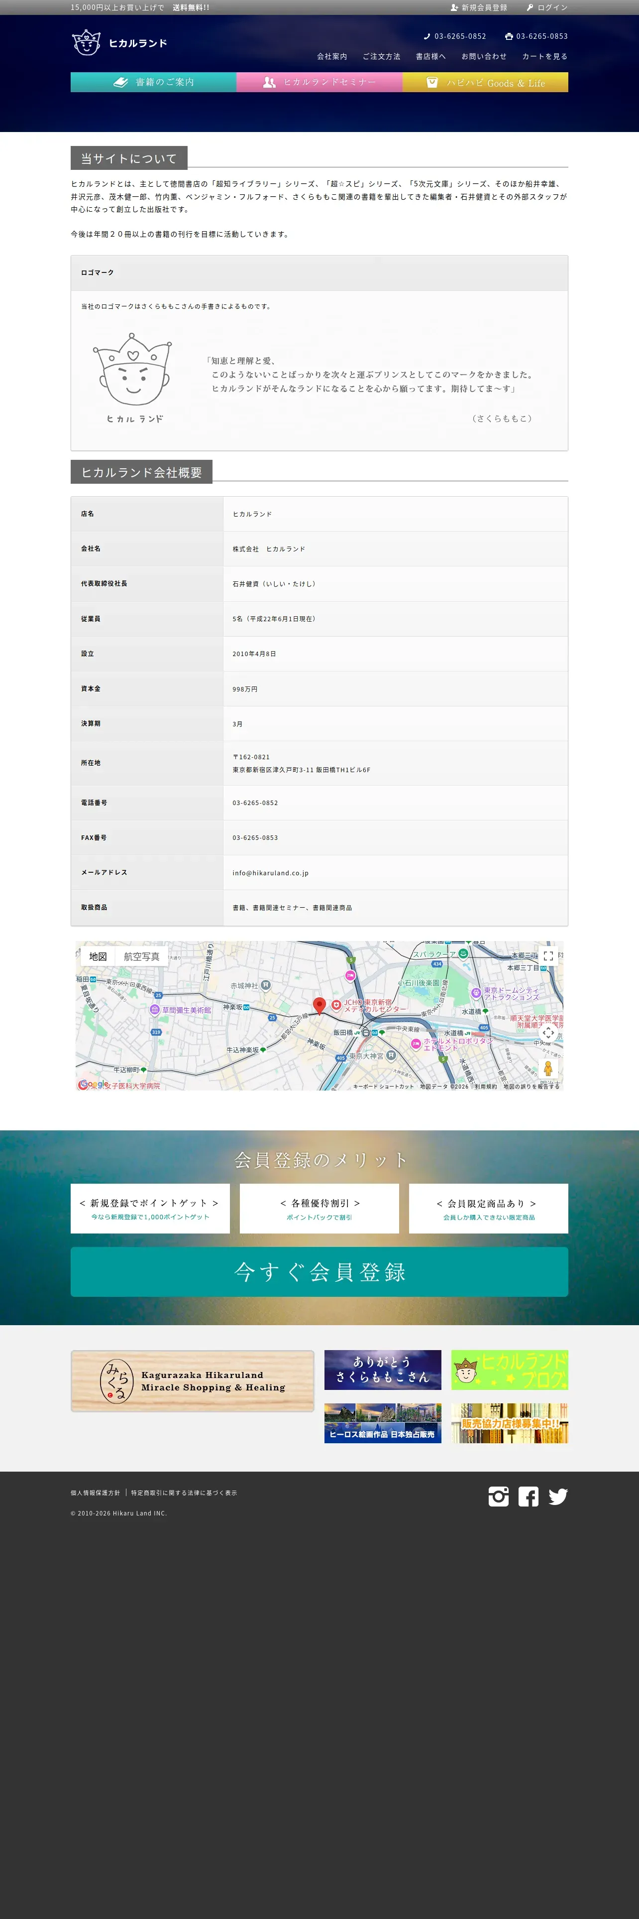Viewport: 639px width, 1919px height.
Task: Open the 個人情報保護方針 footer link
Action: [x=95, y=1493]
